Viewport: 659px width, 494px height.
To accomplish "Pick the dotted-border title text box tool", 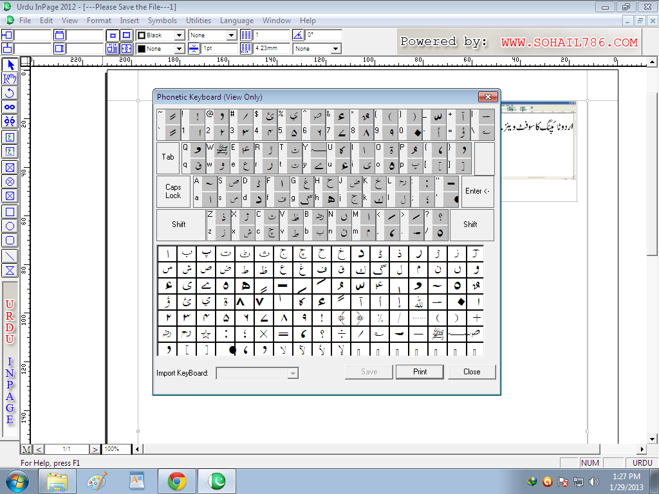I will click(10, 151).
